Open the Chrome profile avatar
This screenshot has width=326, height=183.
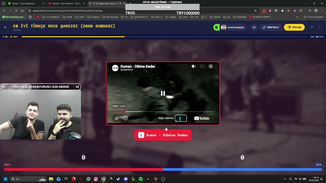tap(316, 11)
